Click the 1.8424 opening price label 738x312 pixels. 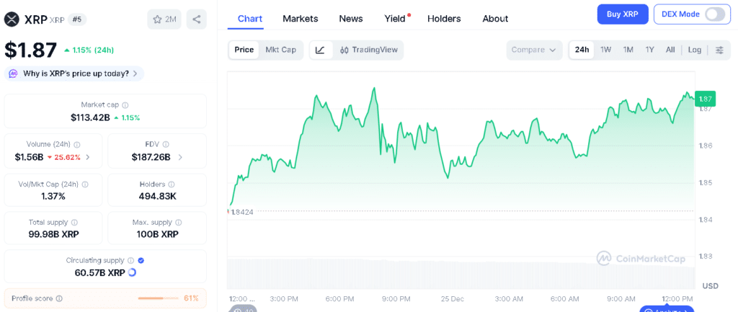[241, 213]
